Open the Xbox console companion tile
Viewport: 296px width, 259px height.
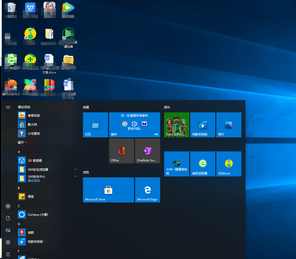click(x=176, y=125)
